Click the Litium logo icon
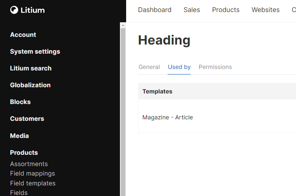The image size is (296, 196). point(14,10)
